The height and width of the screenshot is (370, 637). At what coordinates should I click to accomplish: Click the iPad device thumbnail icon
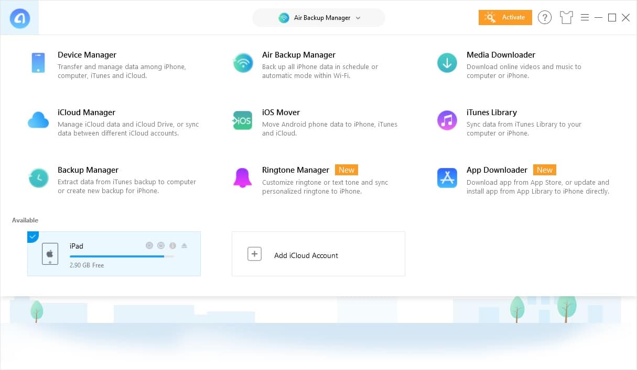[50, 254]
